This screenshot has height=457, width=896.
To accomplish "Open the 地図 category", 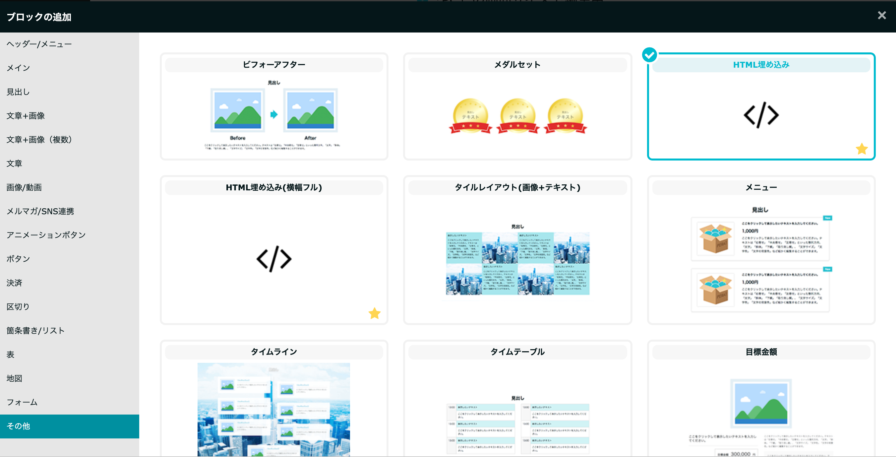I will pos(70,378).
